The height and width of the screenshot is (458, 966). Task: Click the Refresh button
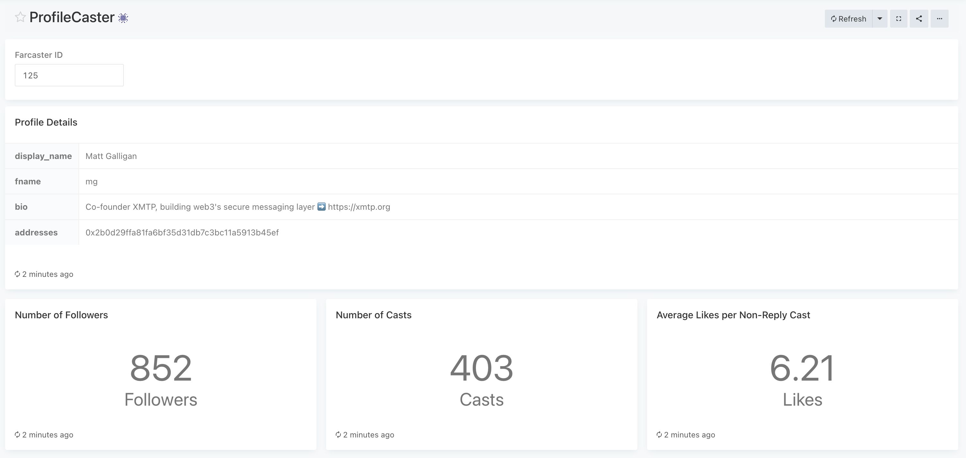[x=848, y=19]
